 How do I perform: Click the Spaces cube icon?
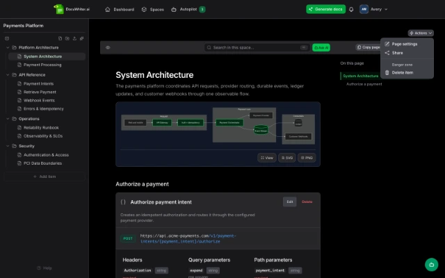click(x=144, y=9)
